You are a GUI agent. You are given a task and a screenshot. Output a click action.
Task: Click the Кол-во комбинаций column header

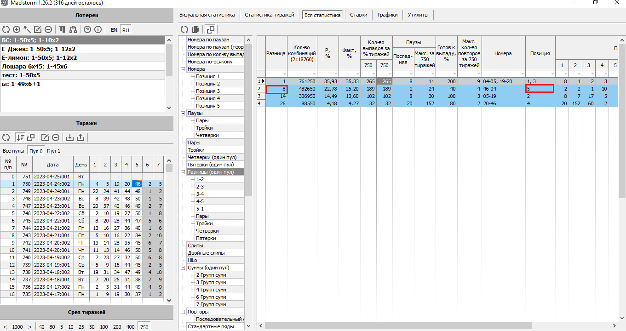pyautogui.click(x=303, y=53)
